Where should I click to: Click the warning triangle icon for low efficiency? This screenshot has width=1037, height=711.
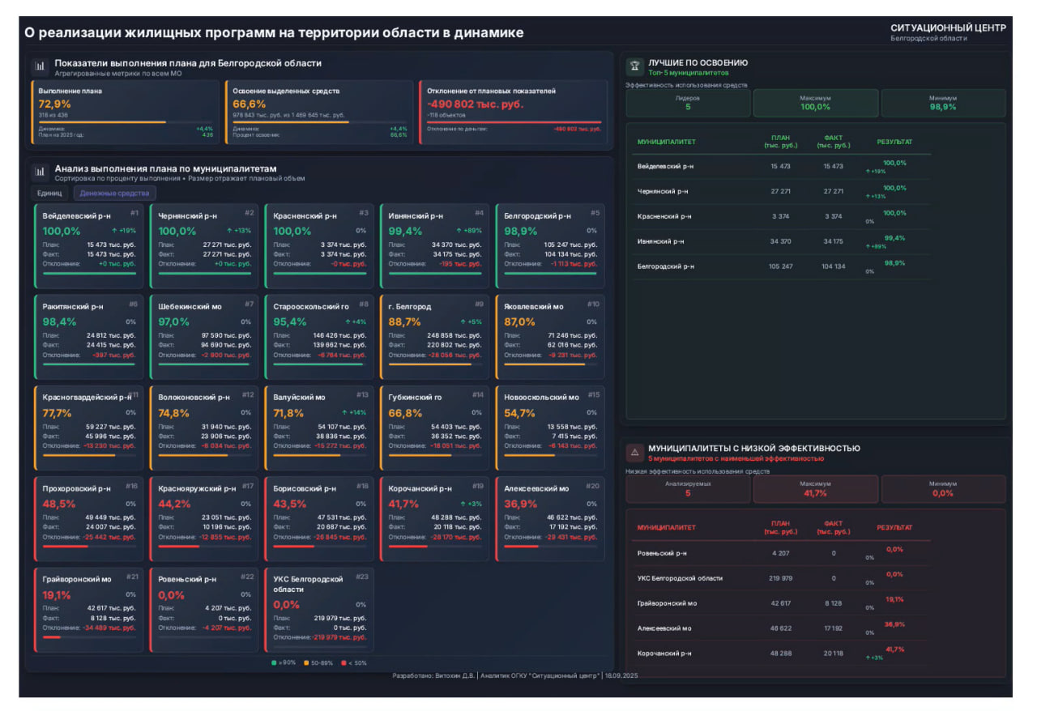point(634,452)
